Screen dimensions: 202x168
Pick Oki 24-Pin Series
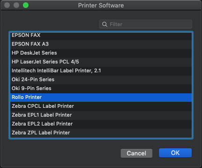101,80
